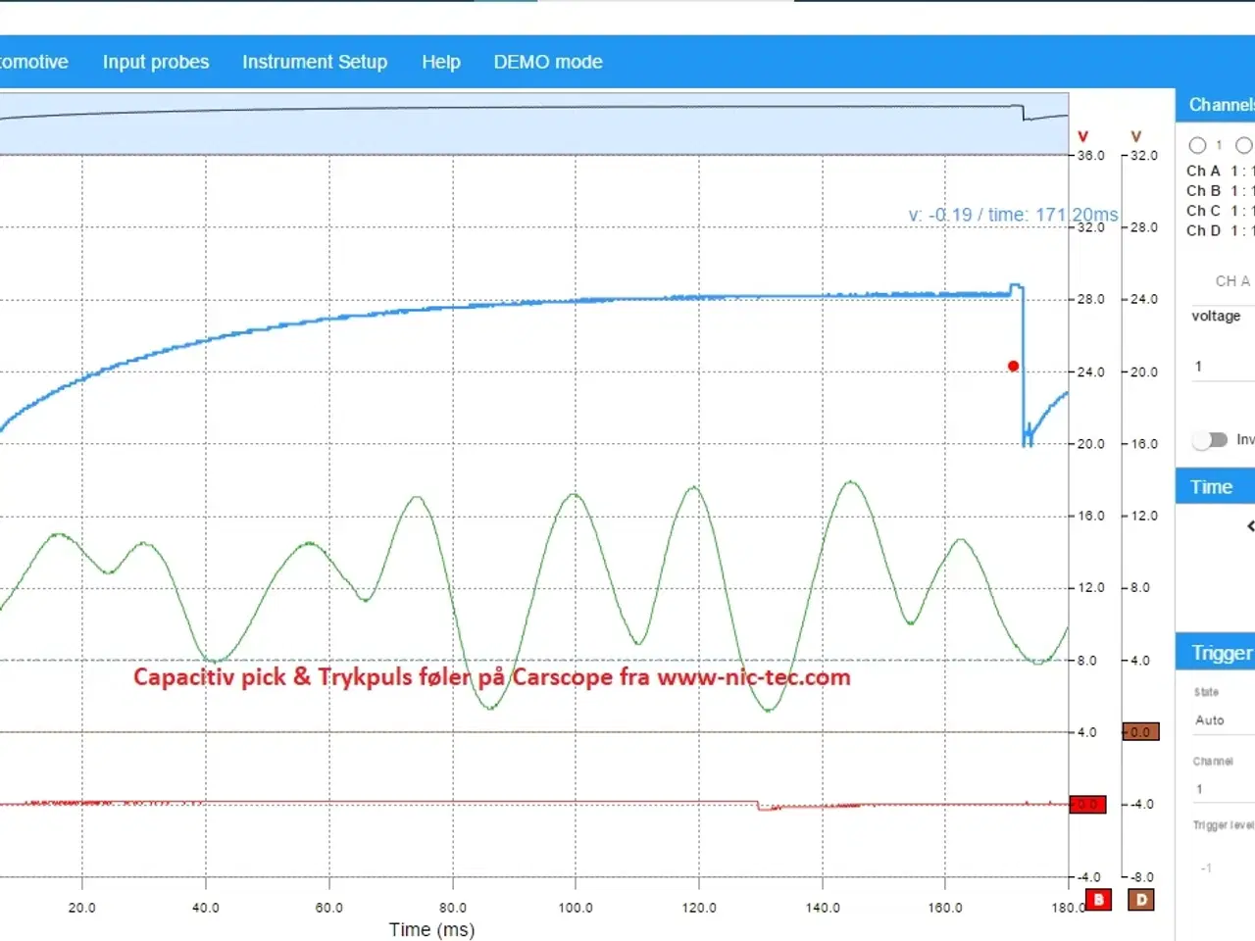This screenshot has width=1255, height=941.
Task: Click the red B channel axis badge
Action: pyautogui.click(x=1098, y=899)
